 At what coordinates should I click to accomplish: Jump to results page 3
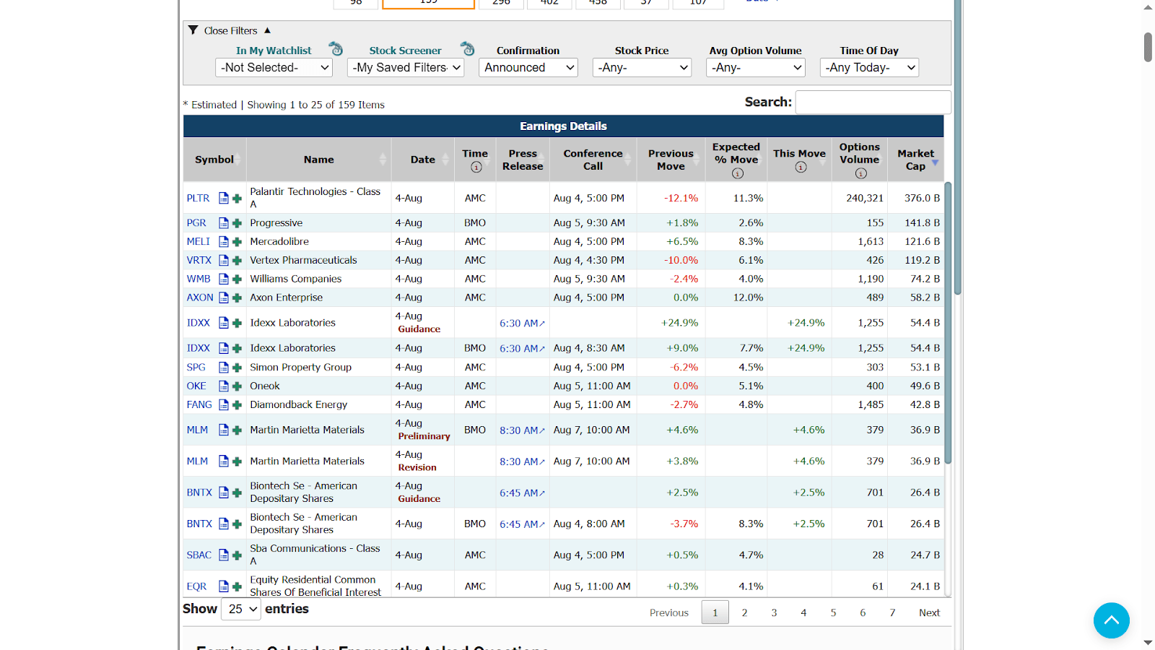(x=775, y=612)
